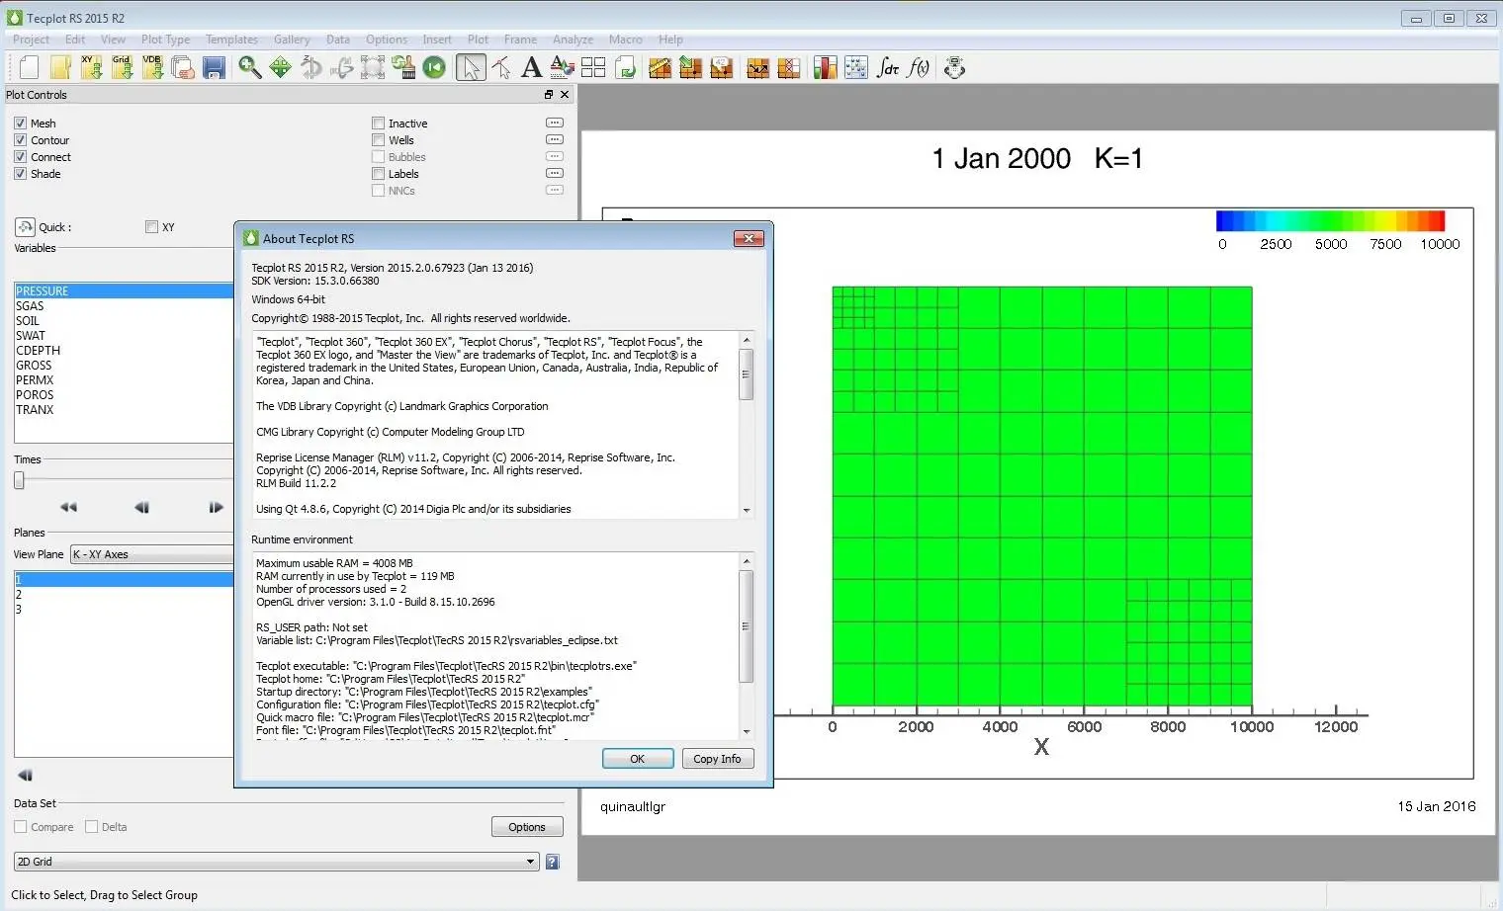Viewport: 1503px width, 911px height.
Task: Click the Times step-forward button
Action: 216,507
